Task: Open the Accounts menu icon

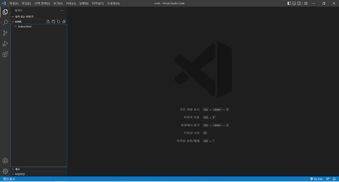Action: tap(5, 161)
